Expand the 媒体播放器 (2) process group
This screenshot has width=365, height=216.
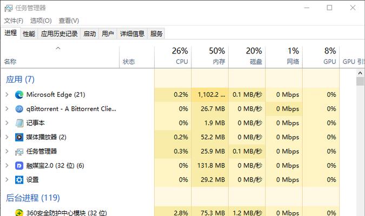(7, 137)
